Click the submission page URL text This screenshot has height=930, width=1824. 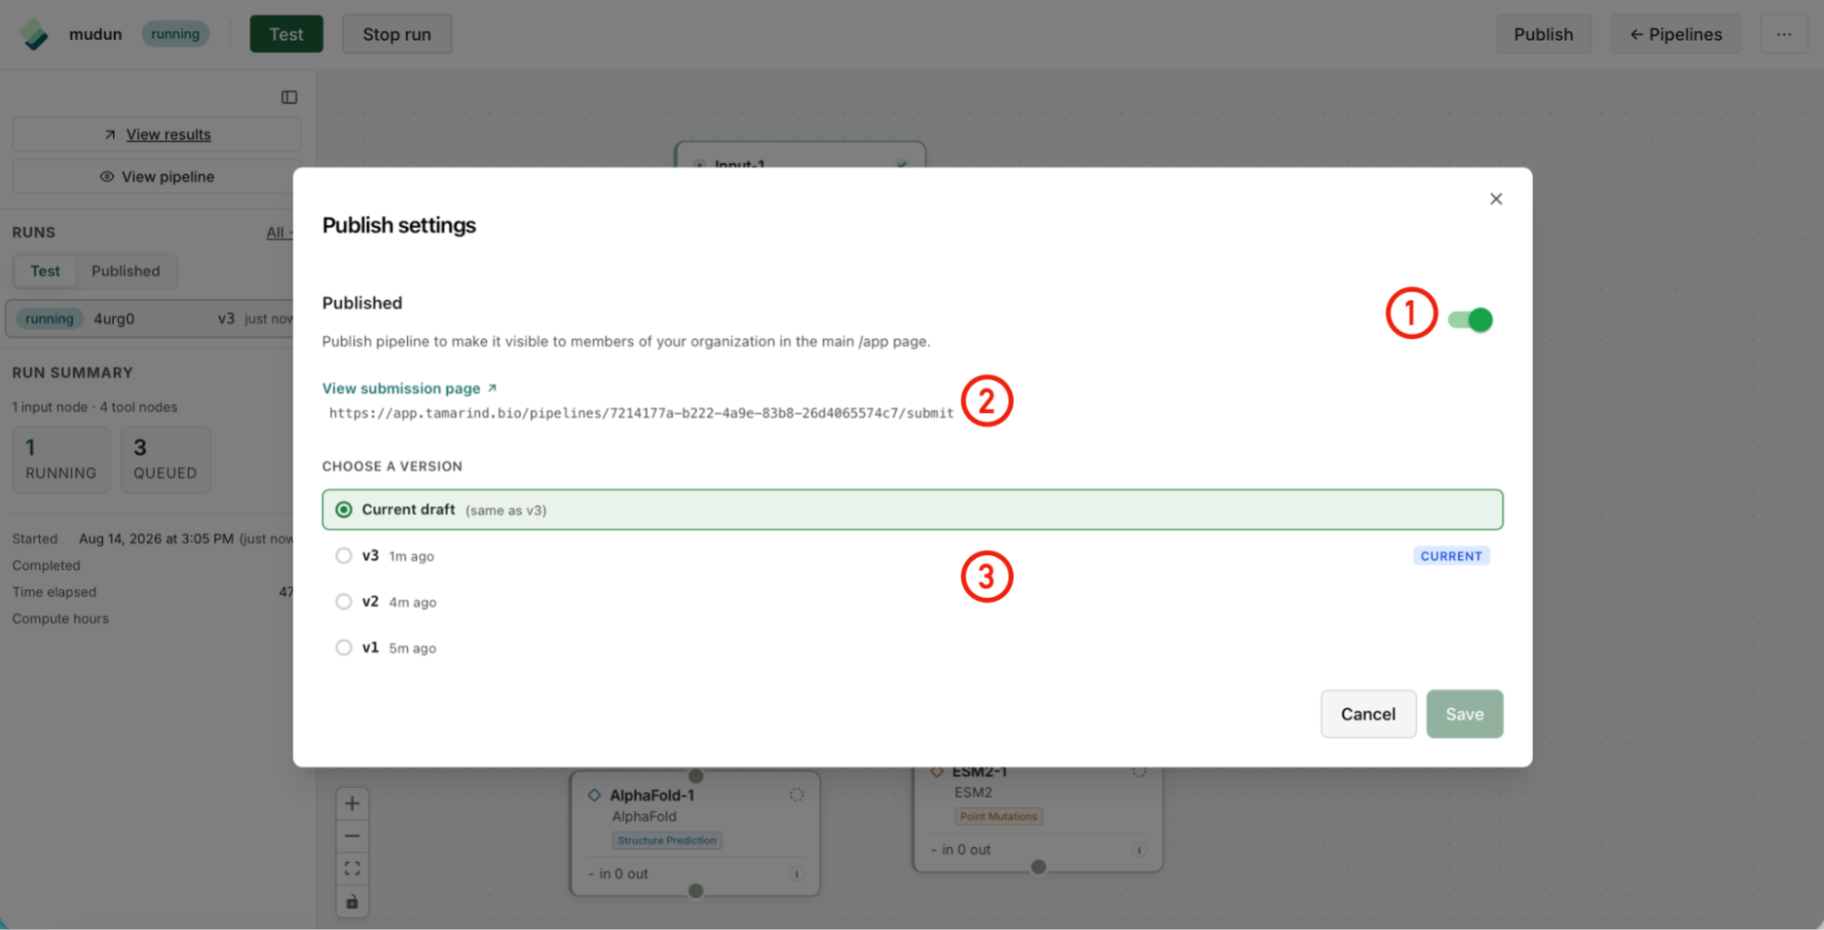[x=641, y=413]
